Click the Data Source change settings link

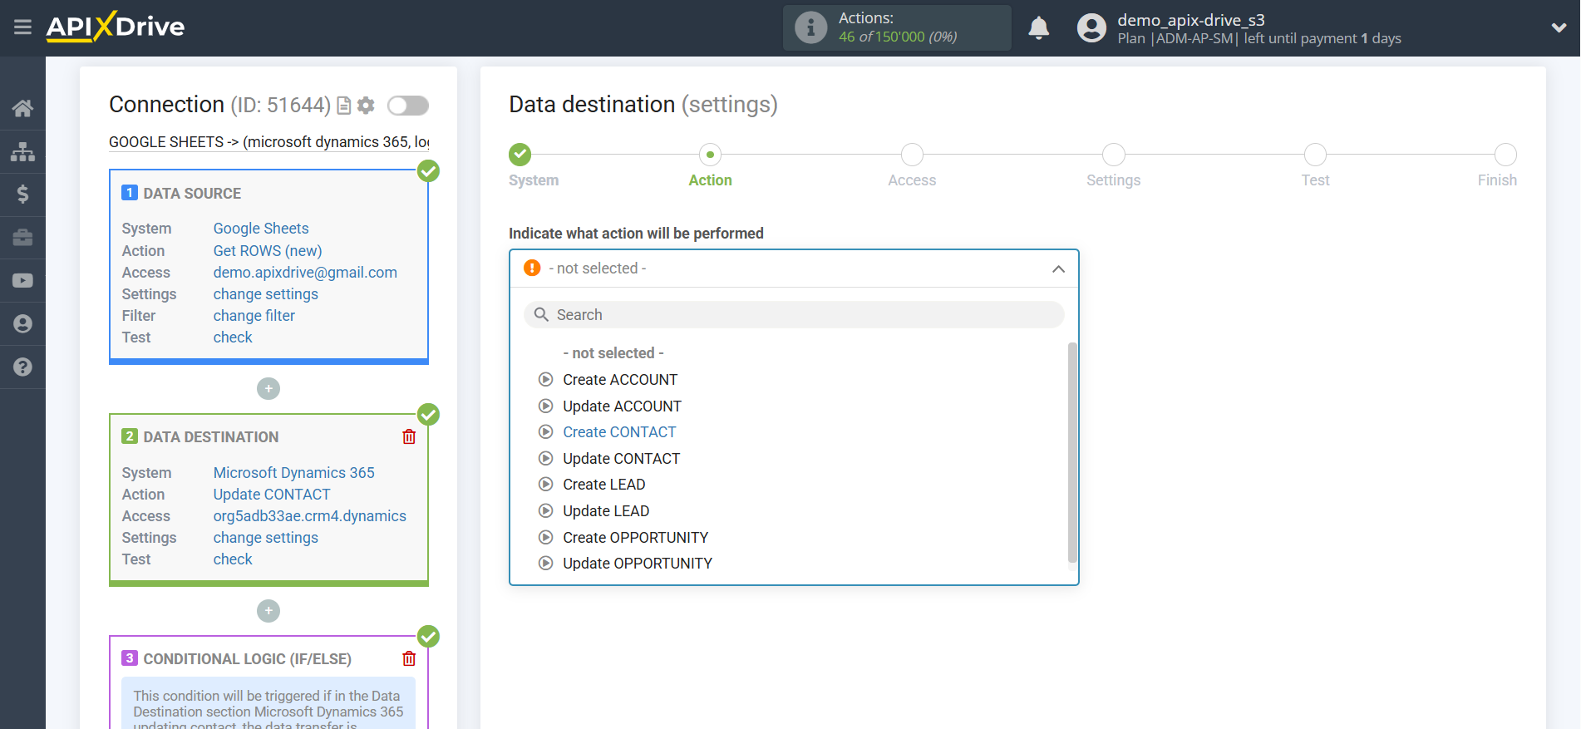pyautogui.click(x=266, y=293)
